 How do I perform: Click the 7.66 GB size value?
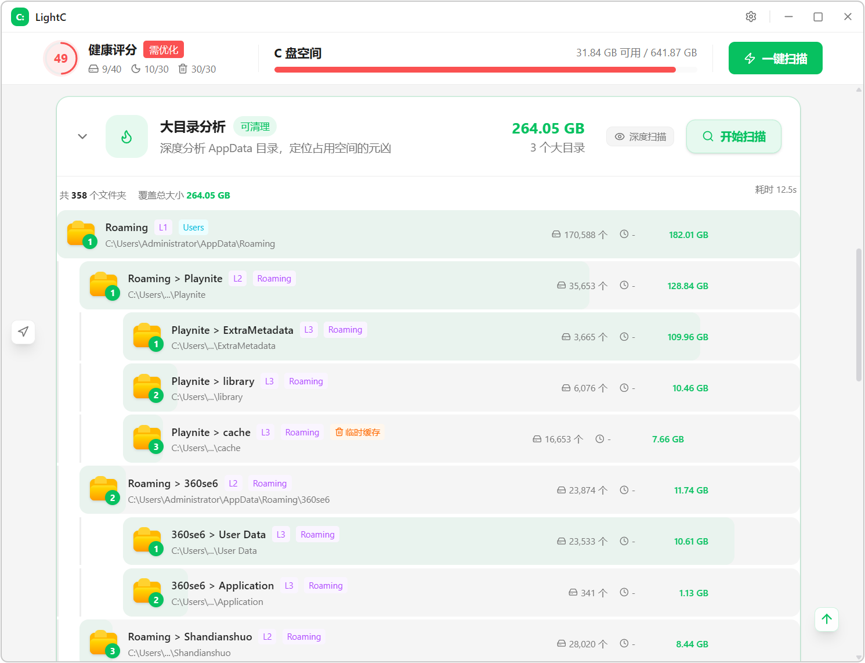click(668, 439)
